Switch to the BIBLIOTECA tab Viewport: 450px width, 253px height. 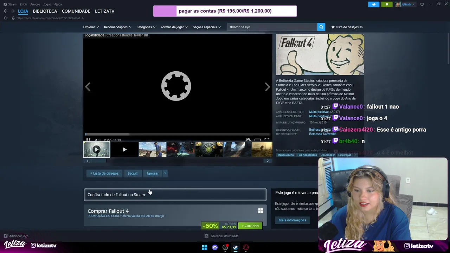point(45,11)
